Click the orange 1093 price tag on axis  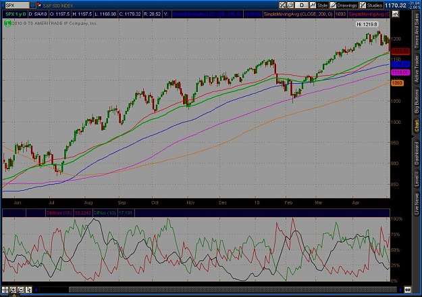pos(397,83)
